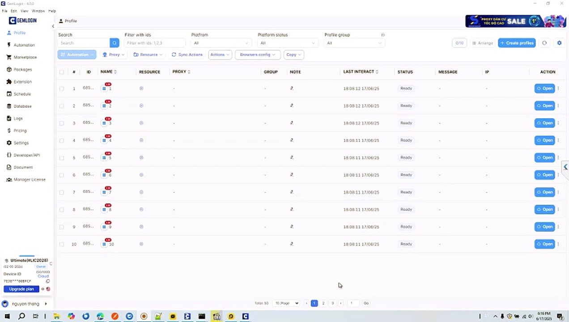The height and width of the screenshot is (322, 569).
Task: Open the Profile group dropdown
Action: click(354, 43)
